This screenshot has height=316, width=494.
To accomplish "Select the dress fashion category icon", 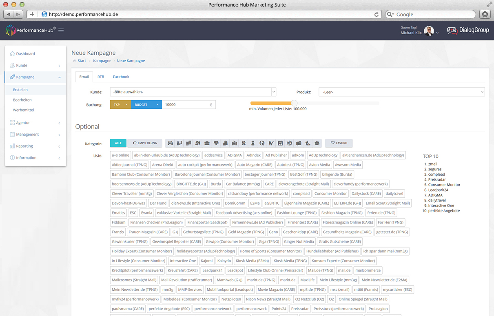I will (x=253, y=143).
